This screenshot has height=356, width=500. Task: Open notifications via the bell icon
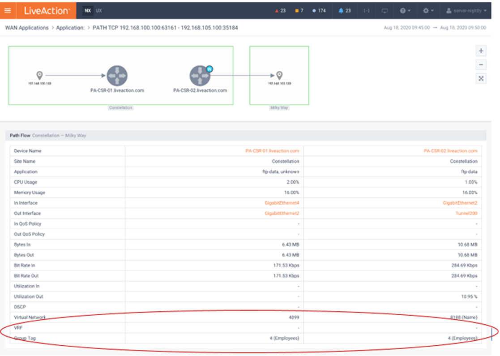(345, 10)
